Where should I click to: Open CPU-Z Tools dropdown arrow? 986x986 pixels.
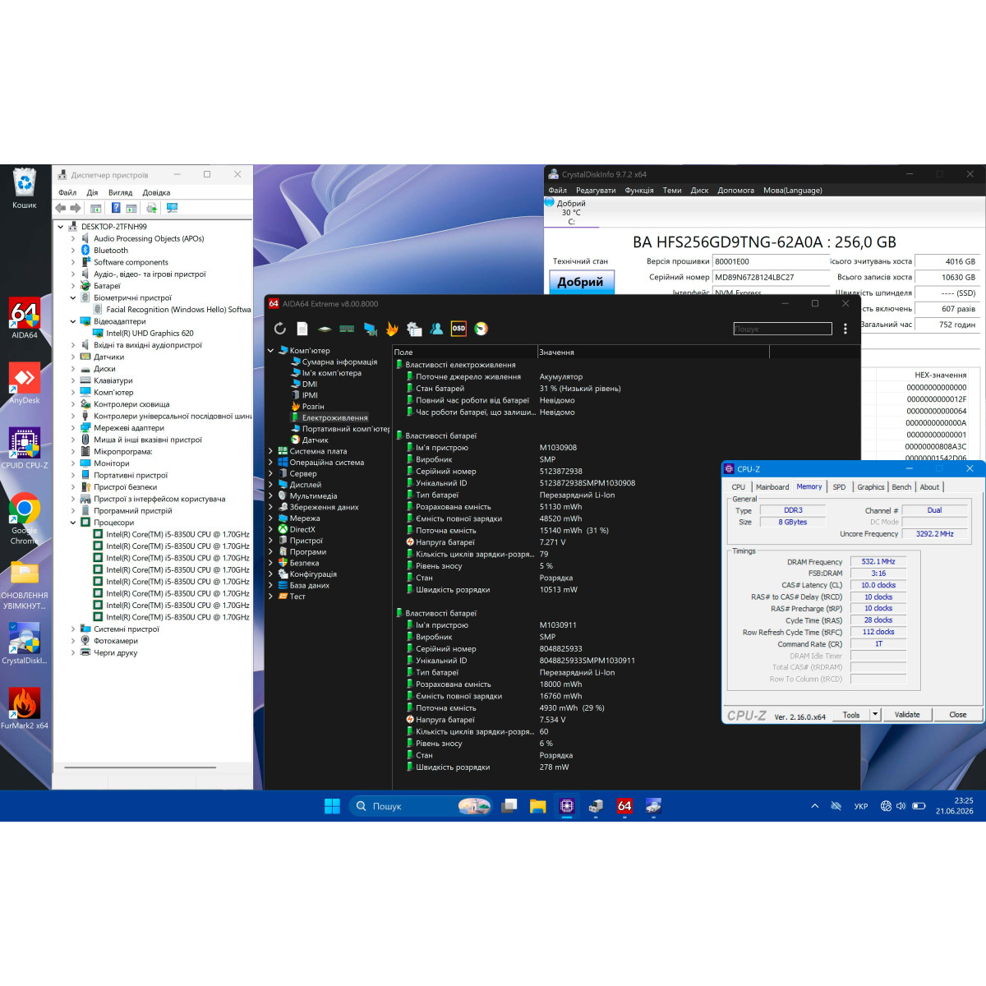(x=875, y=714)
